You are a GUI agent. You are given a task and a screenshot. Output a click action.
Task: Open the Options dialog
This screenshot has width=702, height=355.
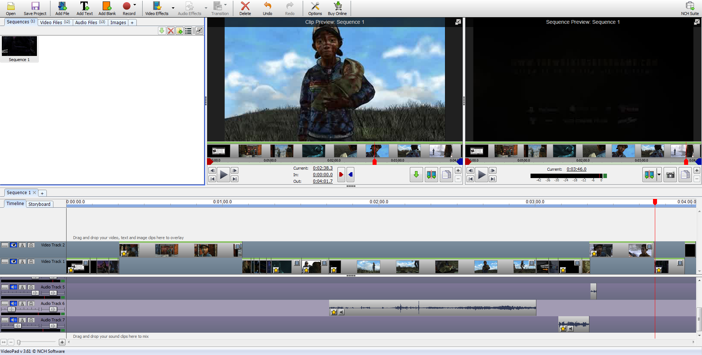click(315, 8)
